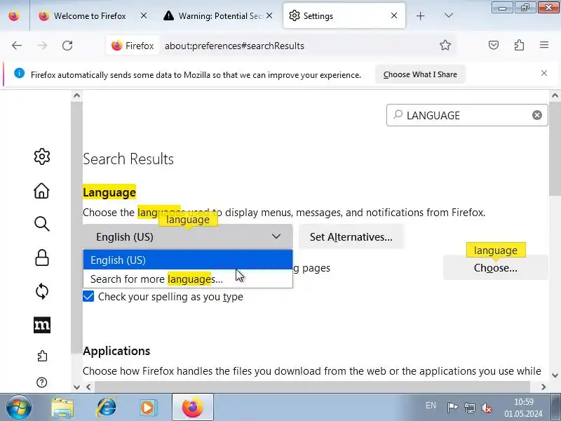Image resolution: width=561 pixels, height=421 pixels.
Task: Select the Settings tab
Action: pyautogui.click(x=344, y=15)
